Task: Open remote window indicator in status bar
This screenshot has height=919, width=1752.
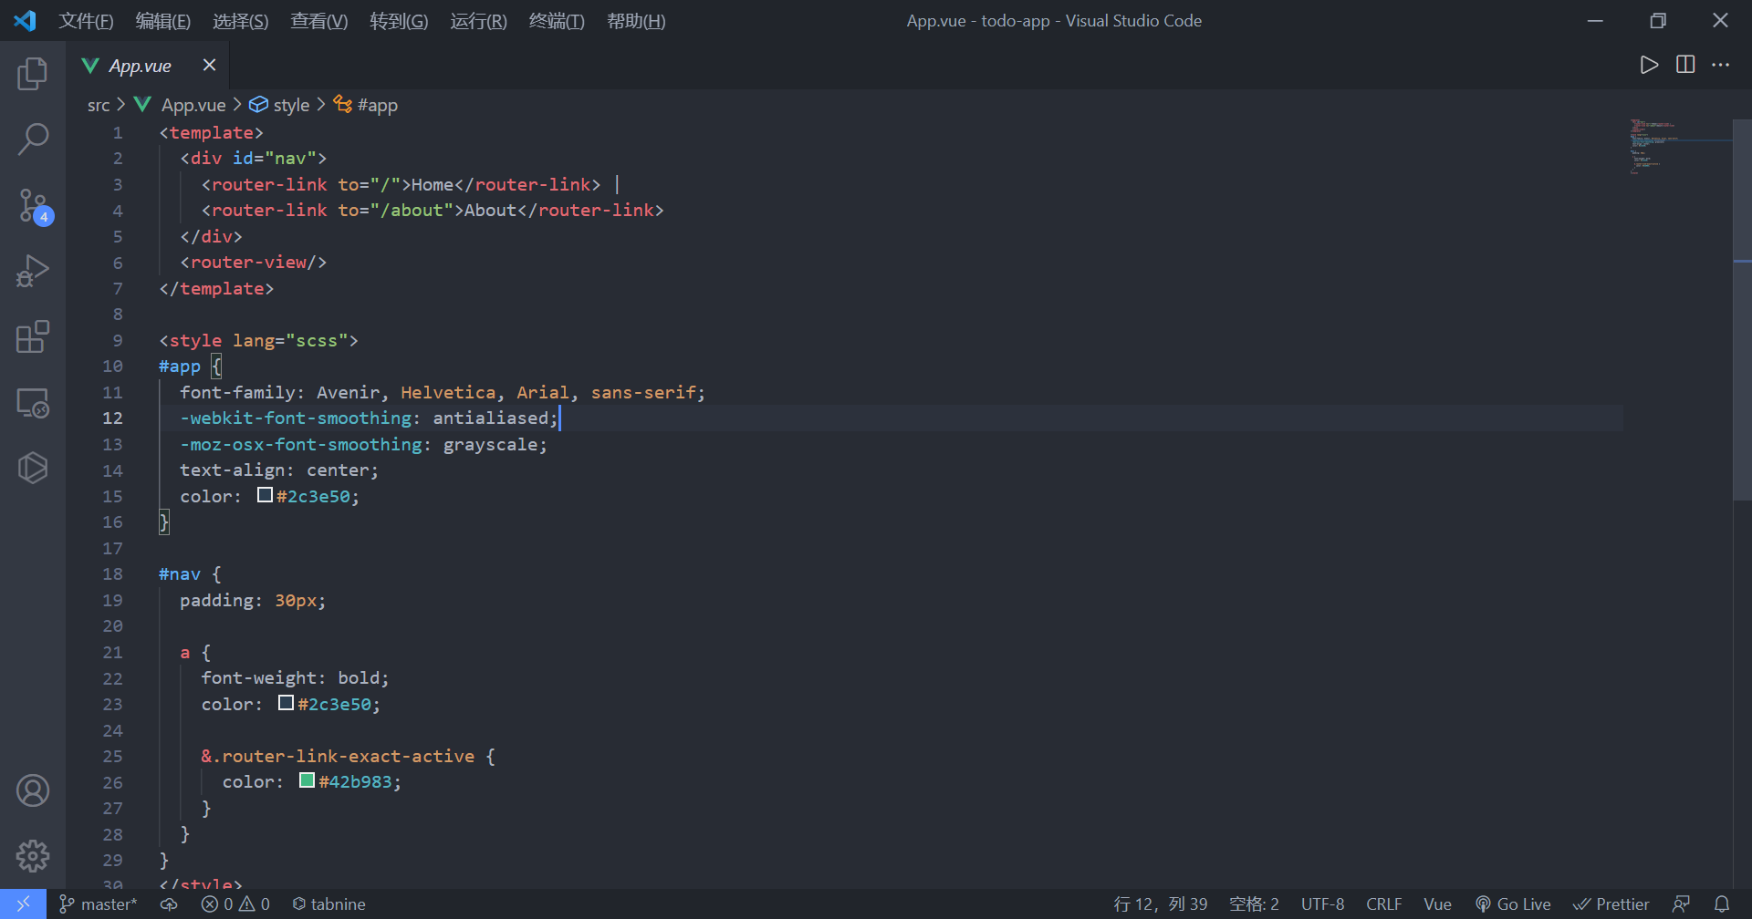Action: [23, 904]
